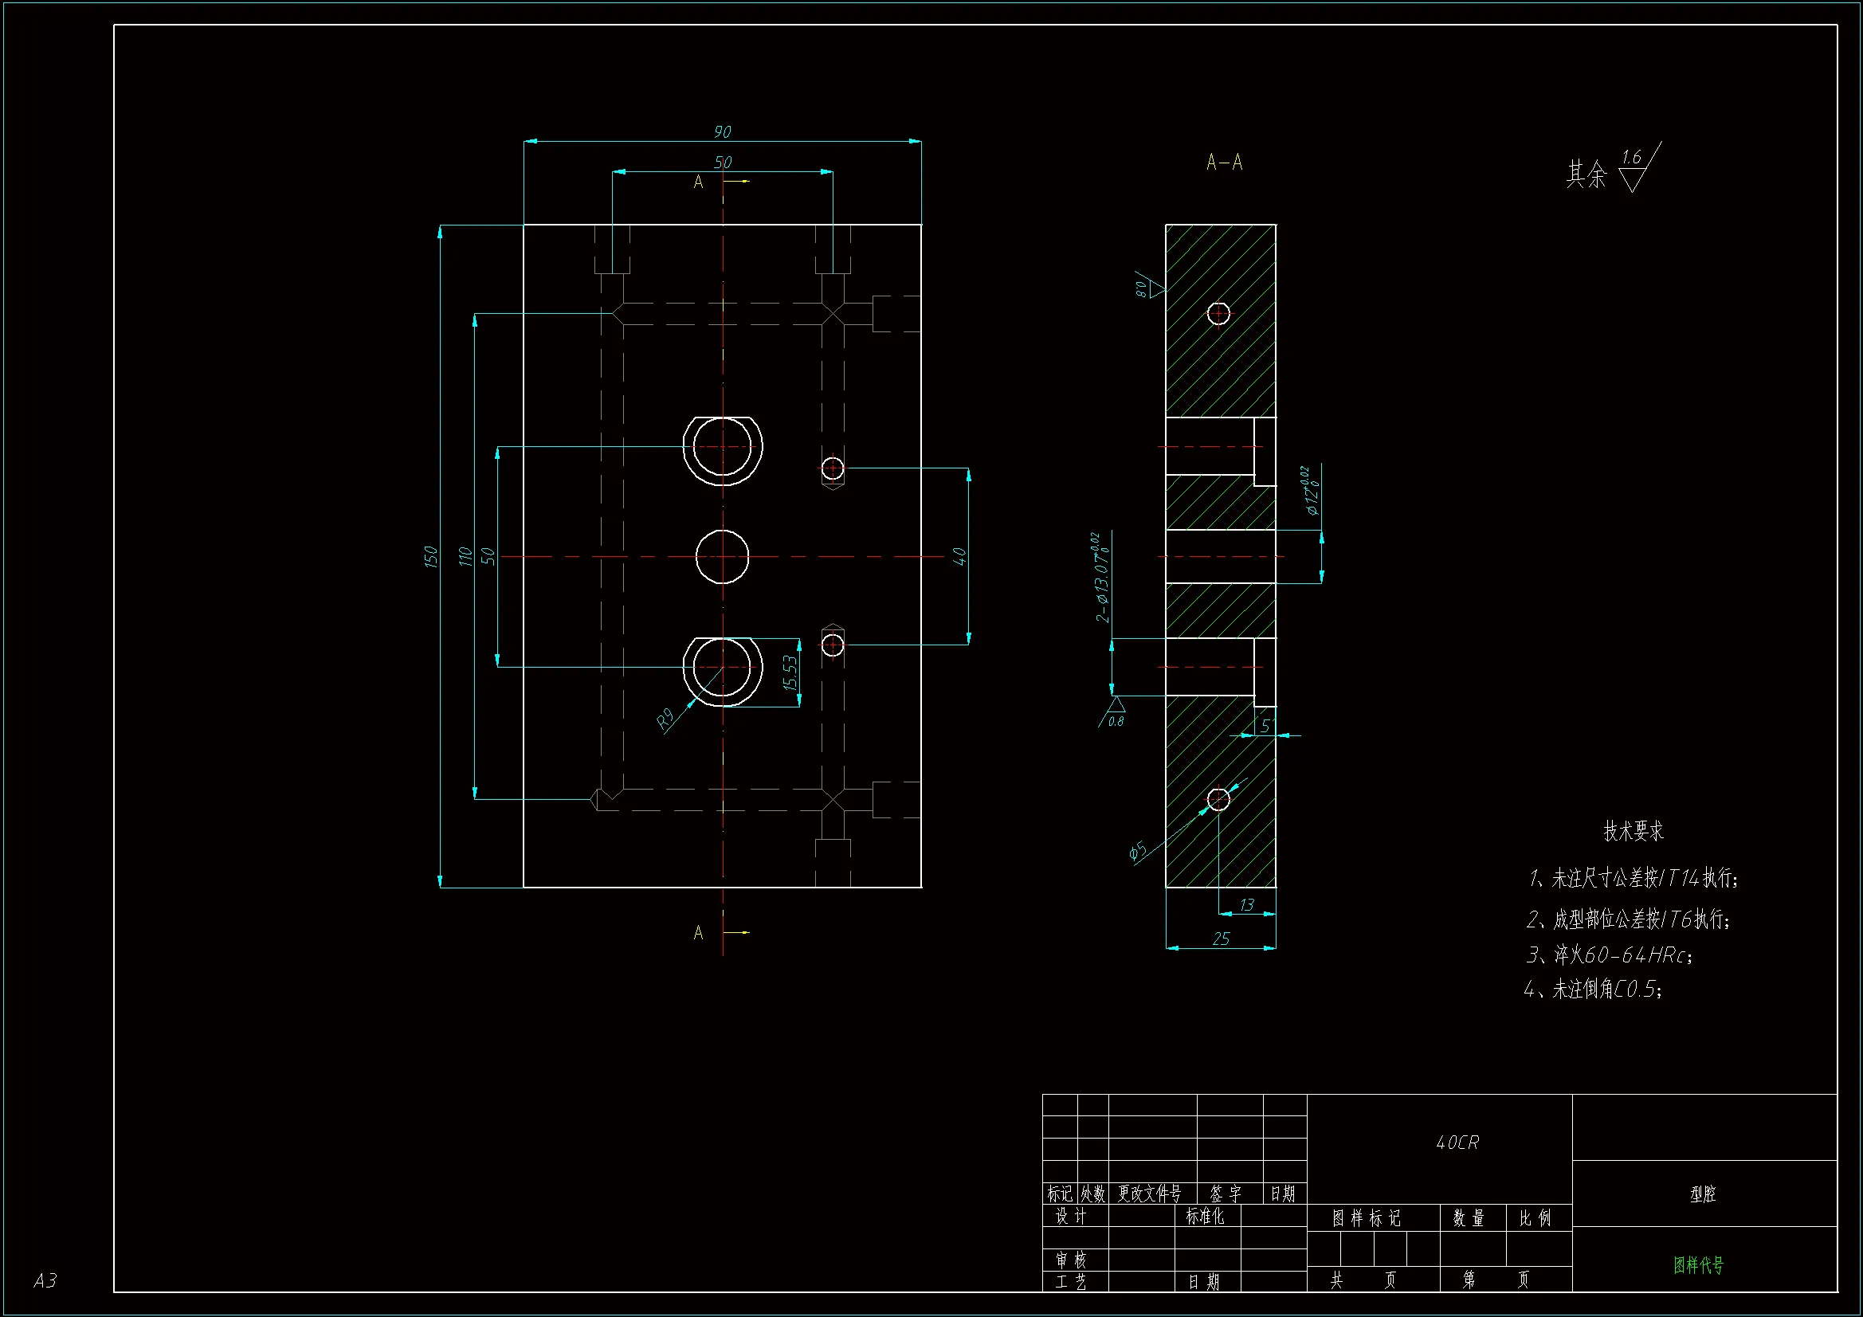Select the φ5 hole dimension label

(x=1138, y=851)
